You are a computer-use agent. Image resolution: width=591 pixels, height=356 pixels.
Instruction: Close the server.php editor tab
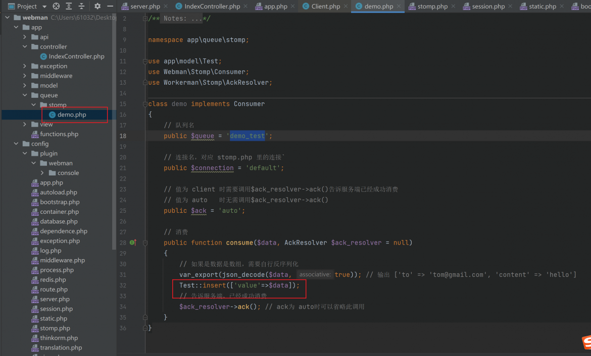tap(166, 7)
